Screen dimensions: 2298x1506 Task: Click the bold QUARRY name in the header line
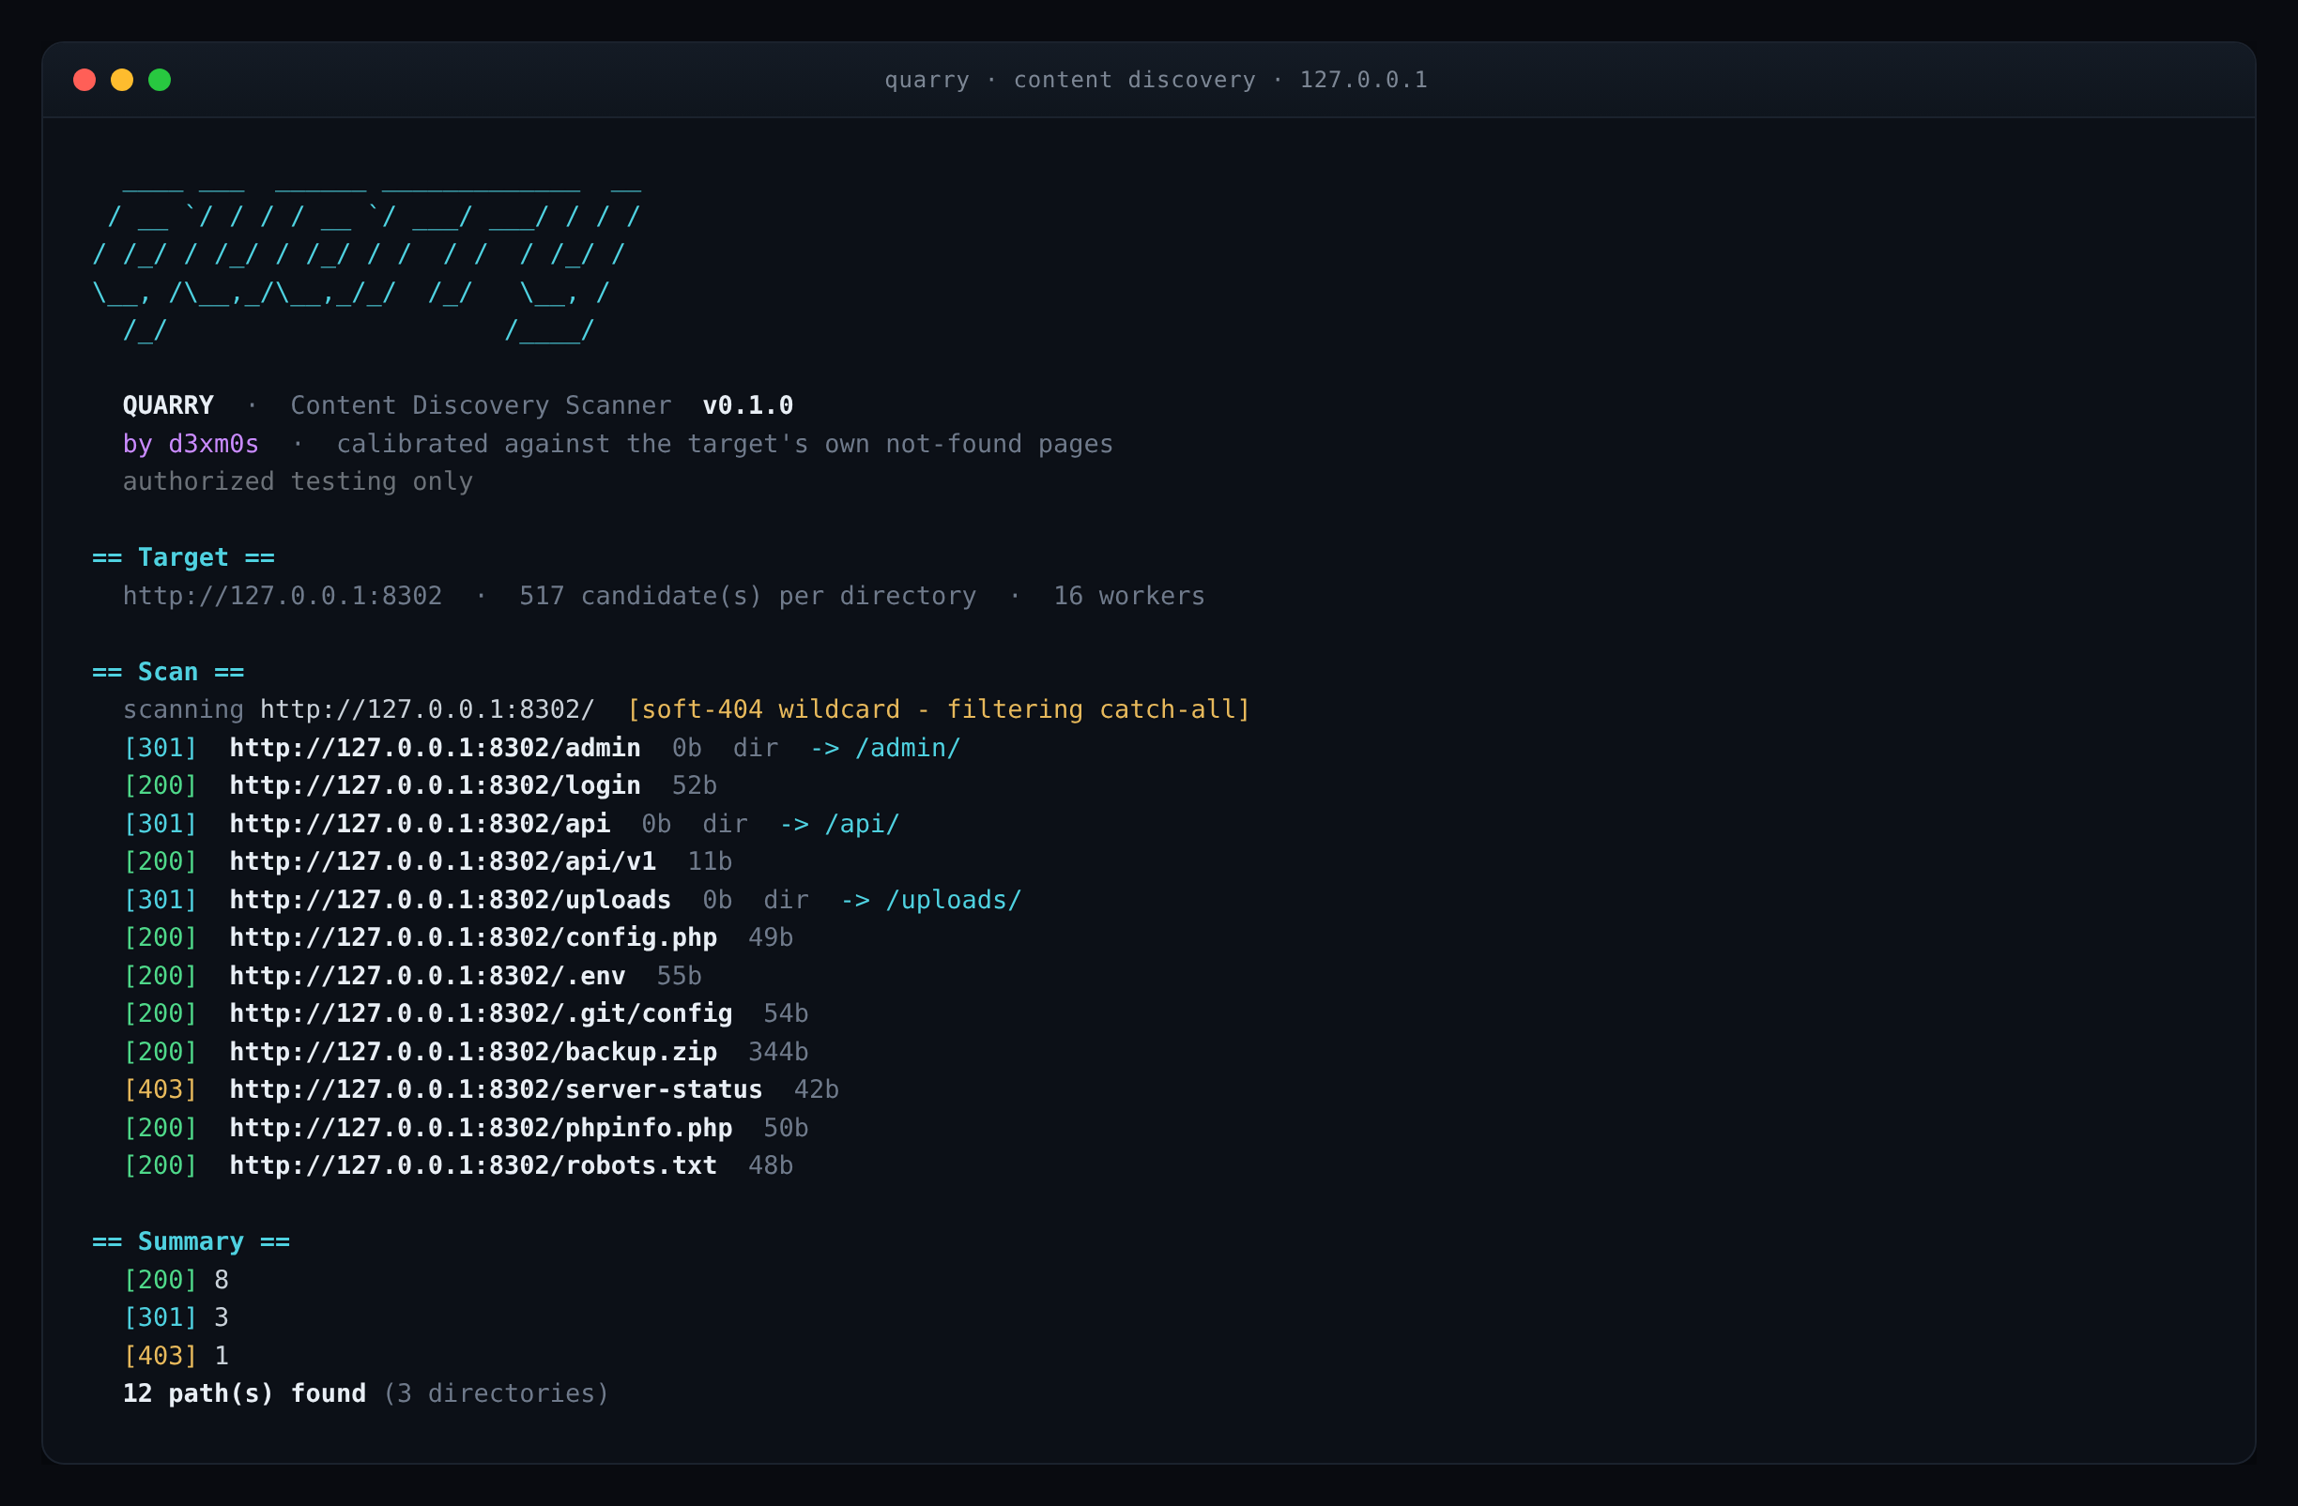click(168, 405)
